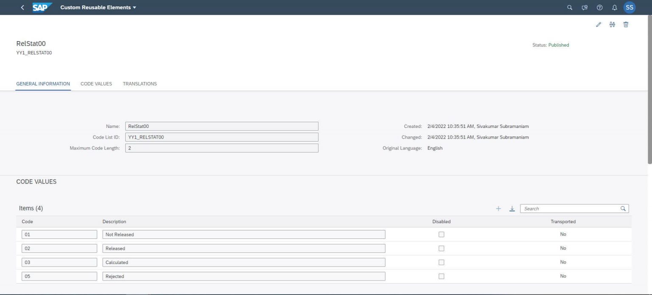652x295 pixels.
Task: Add a new code value with plus icon
Action: point(498,209)
